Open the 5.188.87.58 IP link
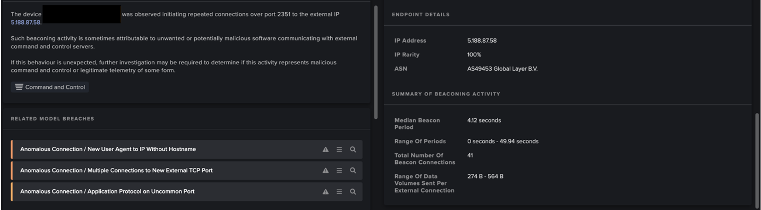 pos(26,22)
